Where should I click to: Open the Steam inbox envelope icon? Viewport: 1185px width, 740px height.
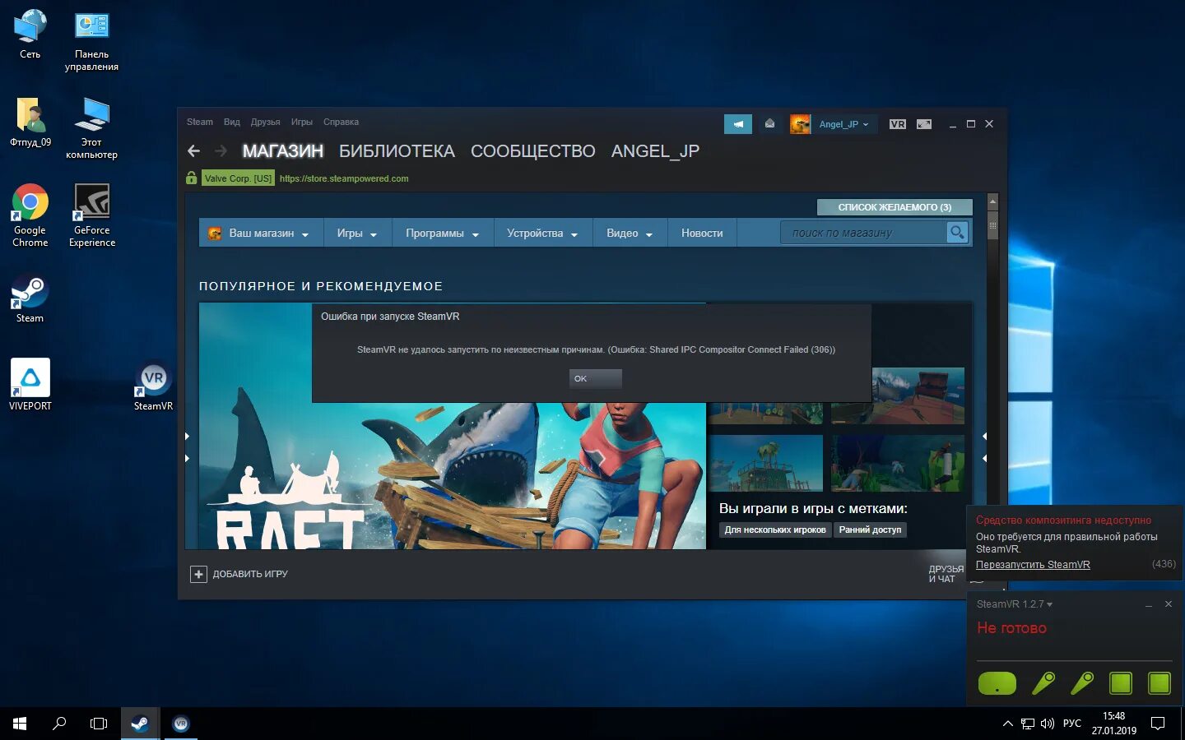769,123
